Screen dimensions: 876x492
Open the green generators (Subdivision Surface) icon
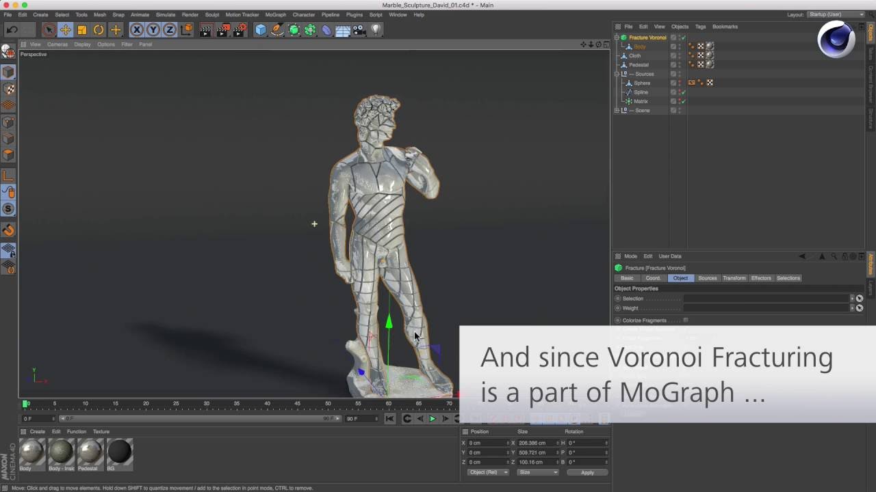[x=294, y=29]
